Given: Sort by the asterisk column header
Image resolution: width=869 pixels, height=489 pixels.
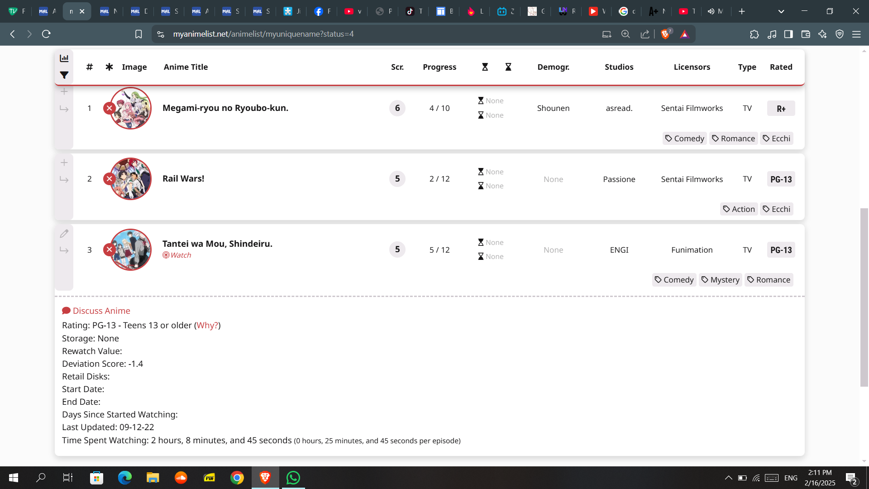Looking at the screenshot, I should 109,67.
